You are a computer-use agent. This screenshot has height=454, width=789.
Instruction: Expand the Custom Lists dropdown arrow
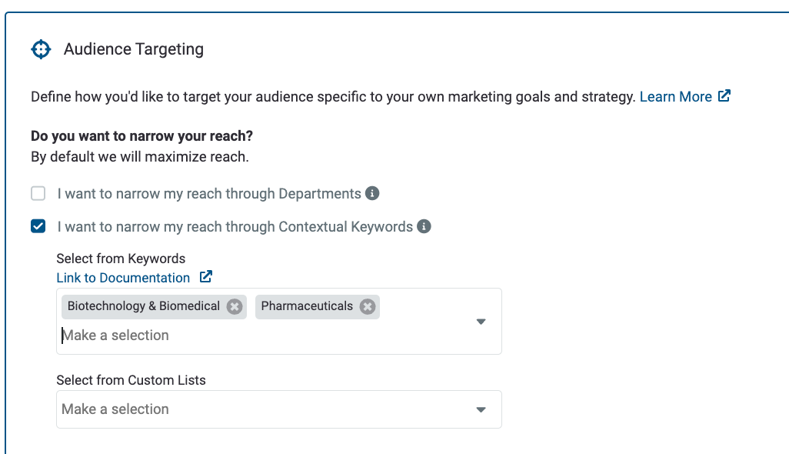[x=481, y=409]
